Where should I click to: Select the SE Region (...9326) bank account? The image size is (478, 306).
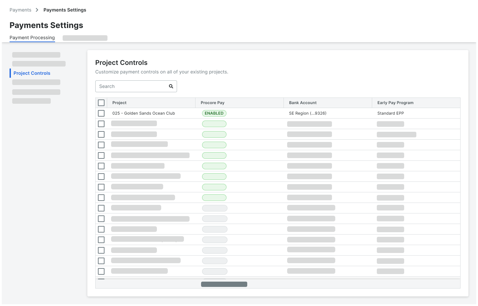click(307, 113)
